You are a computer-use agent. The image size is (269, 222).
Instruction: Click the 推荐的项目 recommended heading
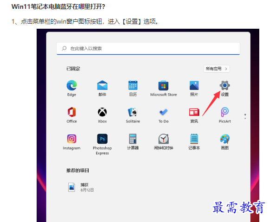78,171
